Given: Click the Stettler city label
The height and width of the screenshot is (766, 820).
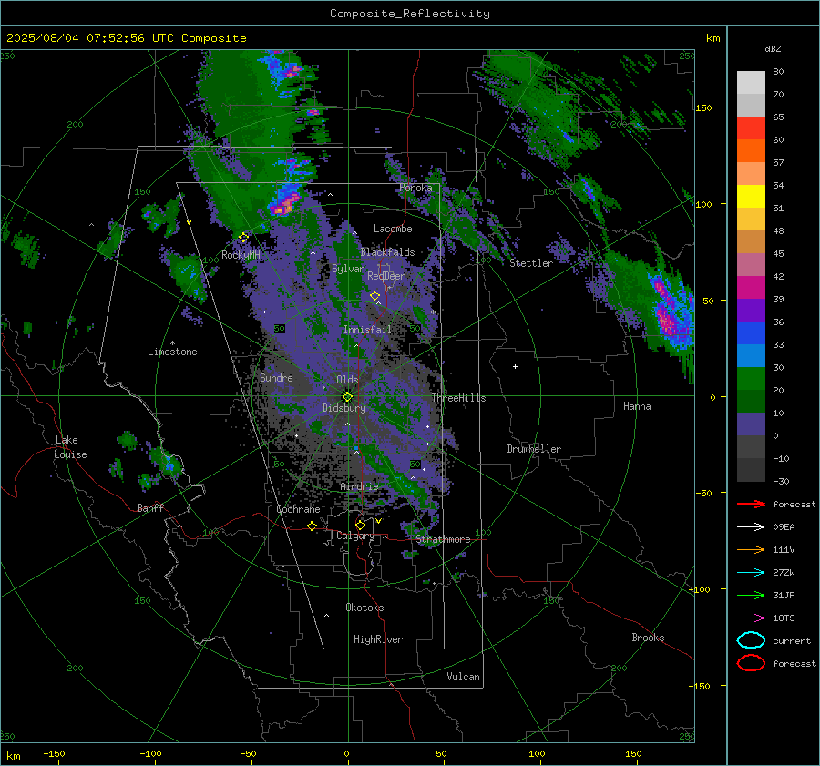Looking at the screenshot, I should (531, 263).
